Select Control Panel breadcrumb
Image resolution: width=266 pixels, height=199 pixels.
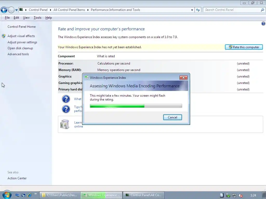coord(38,10)
